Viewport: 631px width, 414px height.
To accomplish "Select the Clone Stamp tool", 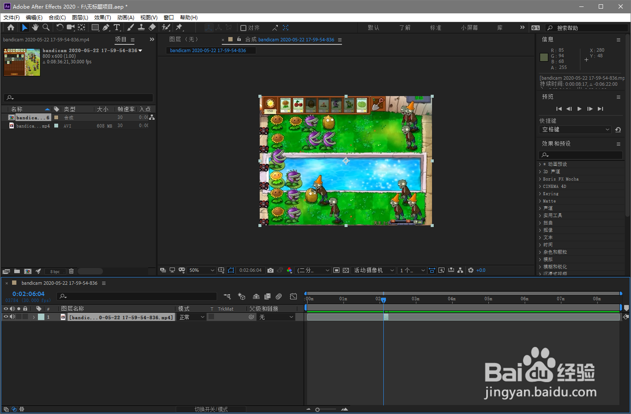I will (141, 28).
